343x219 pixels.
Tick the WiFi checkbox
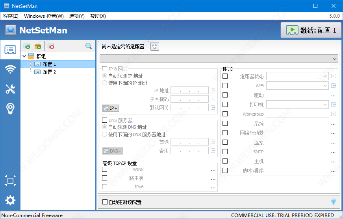click(225, 86)
